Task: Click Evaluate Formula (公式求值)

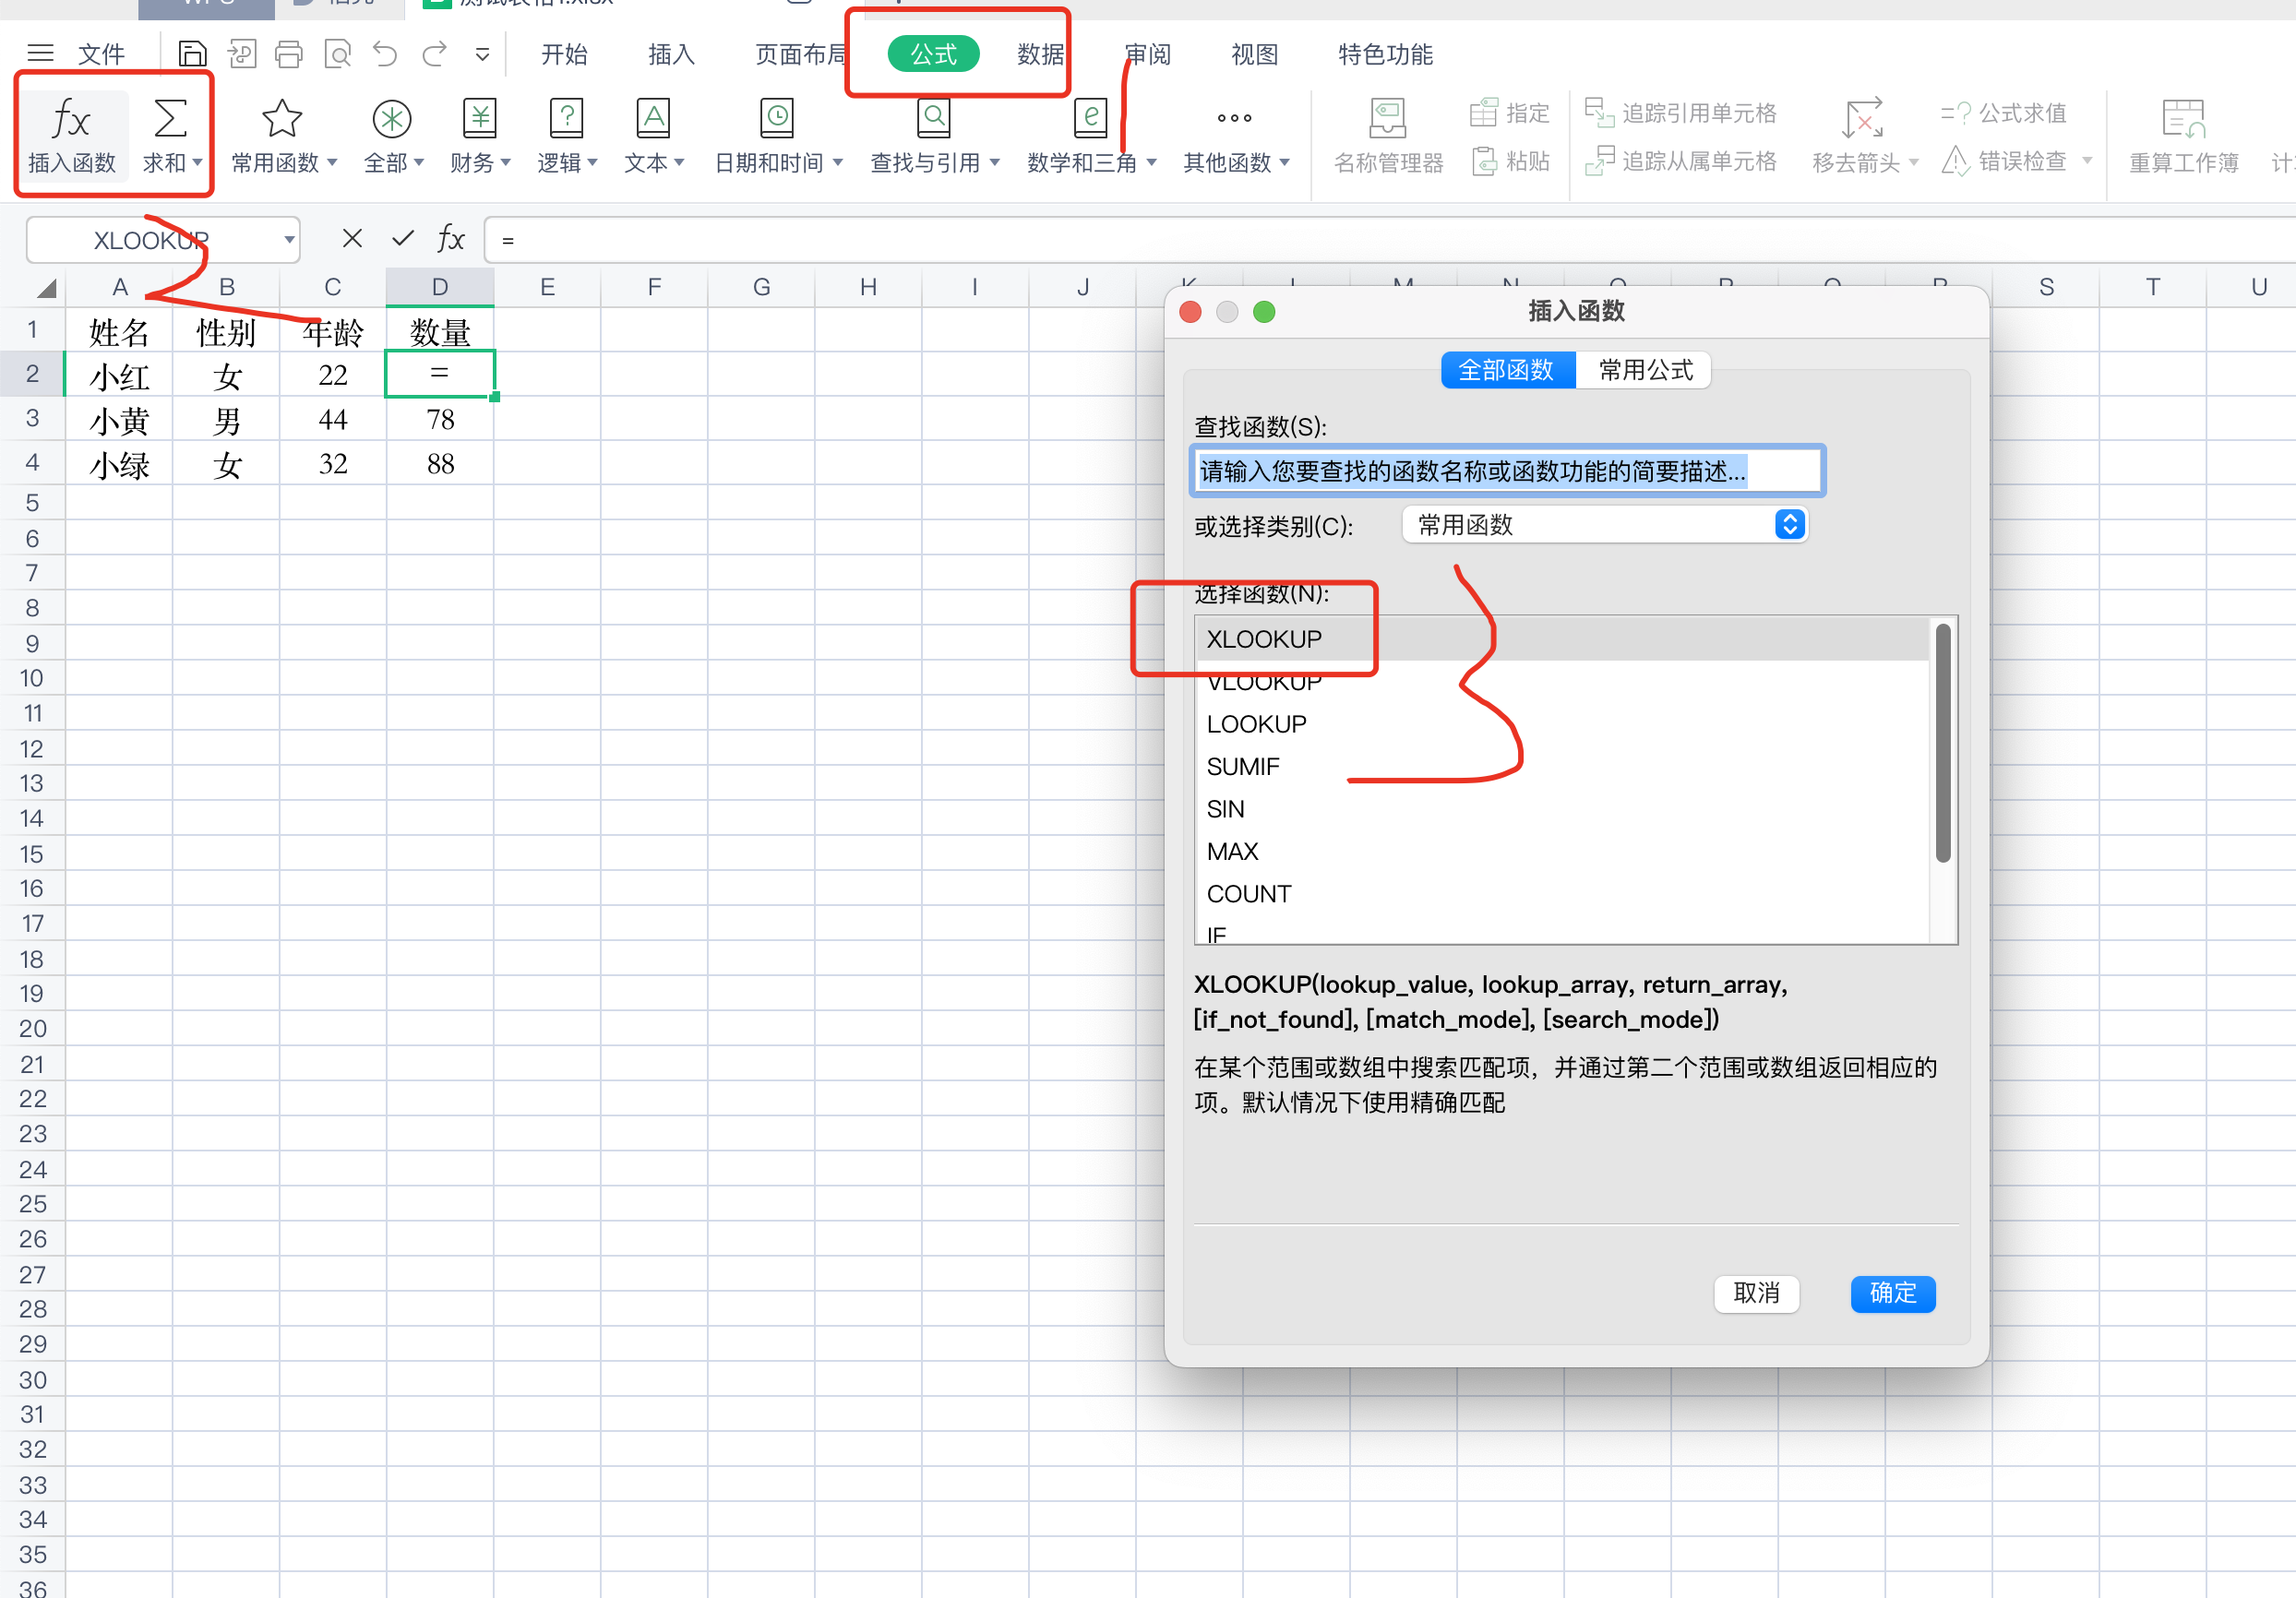Action: [2003, 113]
